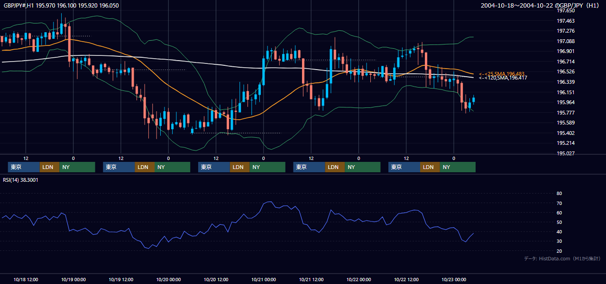Click price axis value 197.650

coord(566,10)
